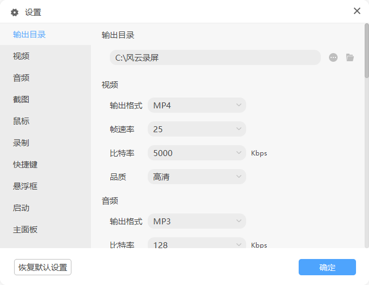Open the 帧速率 dropdown showing 25

click(x=196, y=129)
